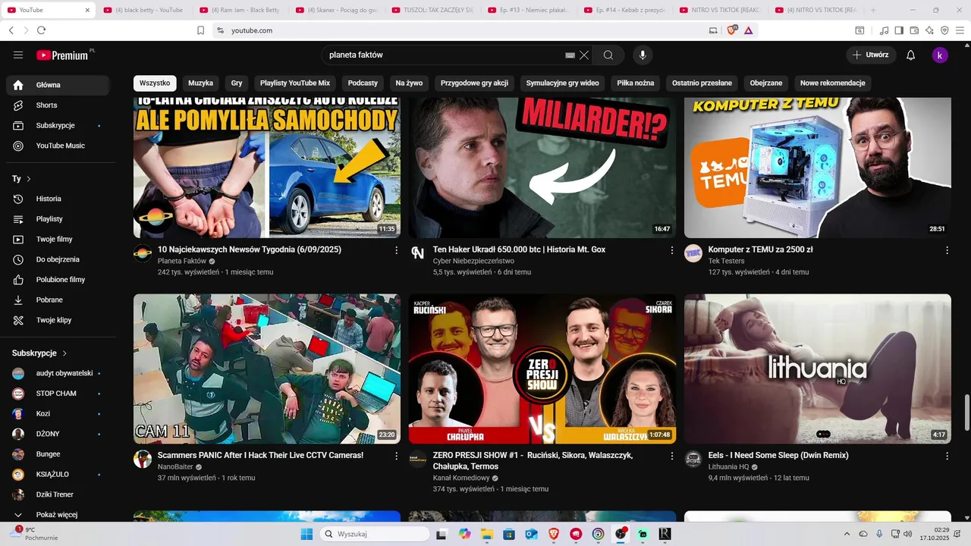This screenshot has width=971, height=546.
Task: Select Nowe rekomendacje chip
Action: 832,83
